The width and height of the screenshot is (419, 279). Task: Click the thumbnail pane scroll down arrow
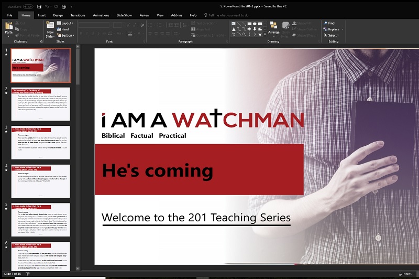pos(78,269)
